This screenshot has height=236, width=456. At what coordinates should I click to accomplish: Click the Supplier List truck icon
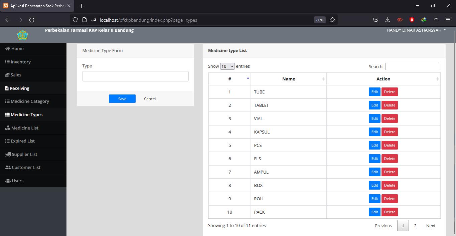8,155
